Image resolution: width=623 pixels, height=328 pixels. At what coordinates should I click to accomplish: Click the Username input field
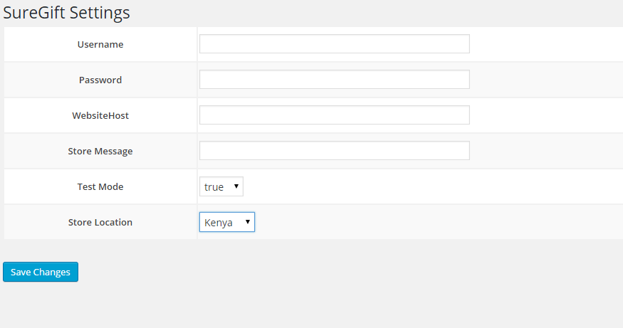[x=334, y=43]
